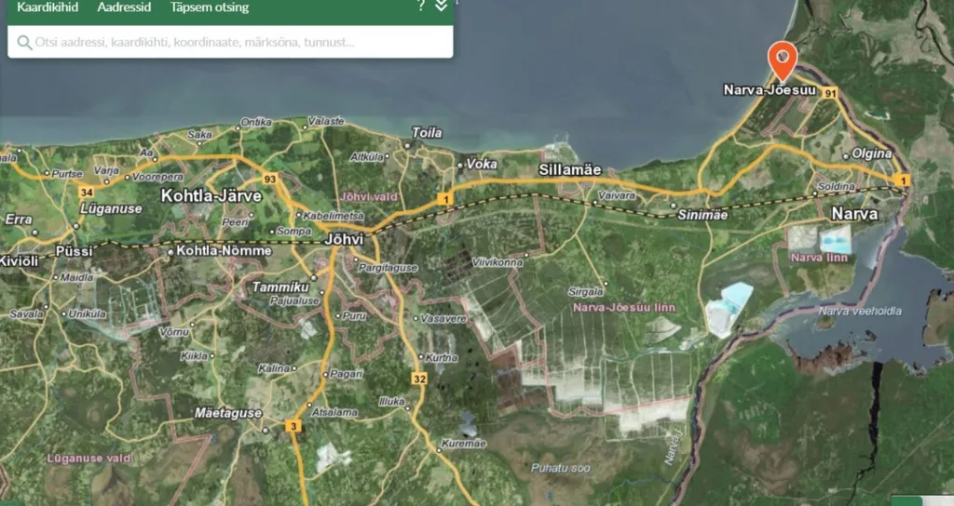Click the route 91 road shield
The image size is (954, 506).
830,94
